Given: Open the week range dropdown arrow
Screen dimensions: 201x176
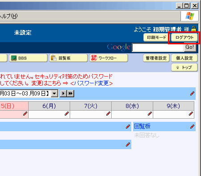Looking at the screenshot, I should tap(54, 94).
